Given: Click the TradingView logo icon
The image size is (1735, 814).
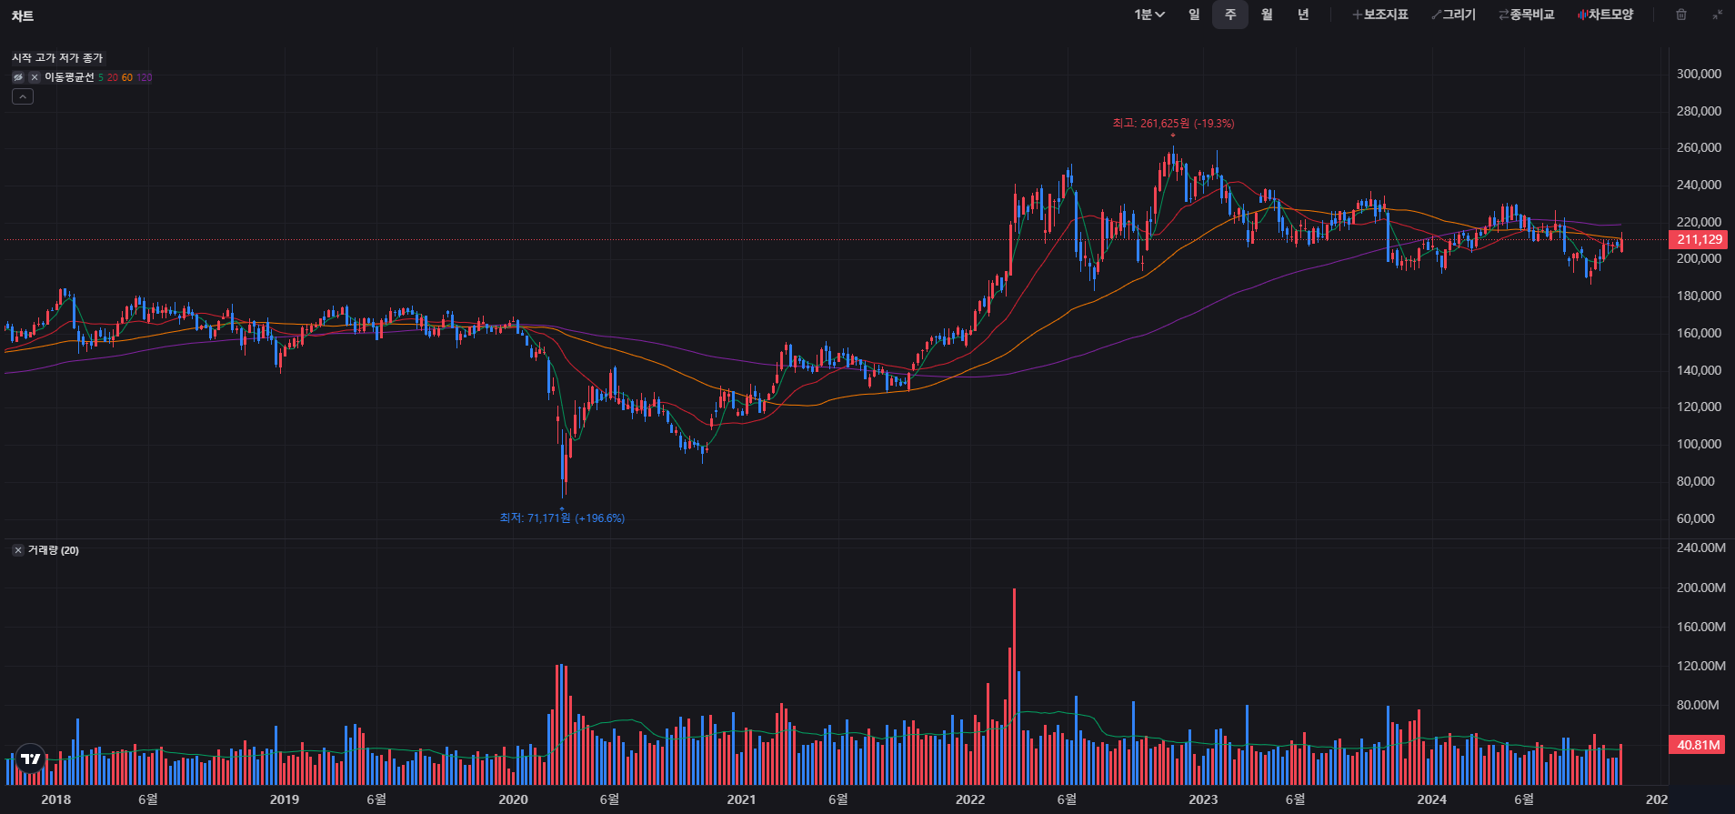Looking at the screenshot, I should pos(31,759).
